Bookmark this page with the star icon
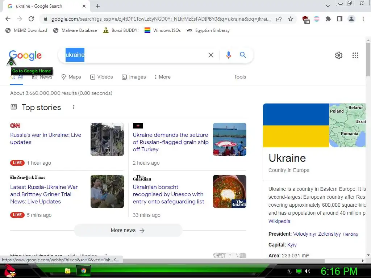Image resolution: width=371 pixels, height=278 pixels. click(x=291, y=19)
